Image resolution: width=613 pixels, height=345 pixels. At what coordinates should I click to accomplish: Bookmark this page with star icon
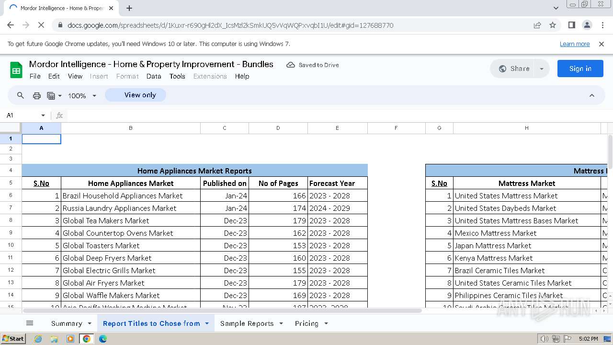[x=553, y=25]
